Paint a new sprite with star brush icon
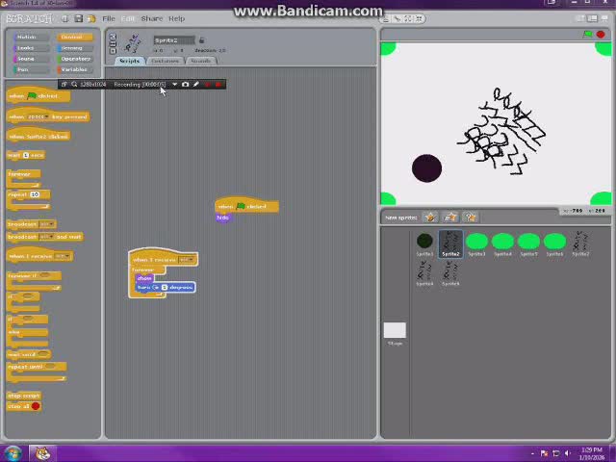Screen dimensions: 616x462 430,217
